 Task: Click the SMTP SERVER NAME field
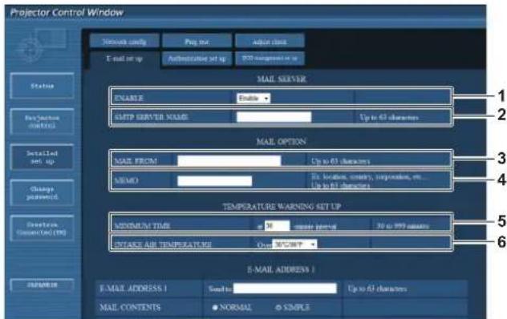[274, 117]
